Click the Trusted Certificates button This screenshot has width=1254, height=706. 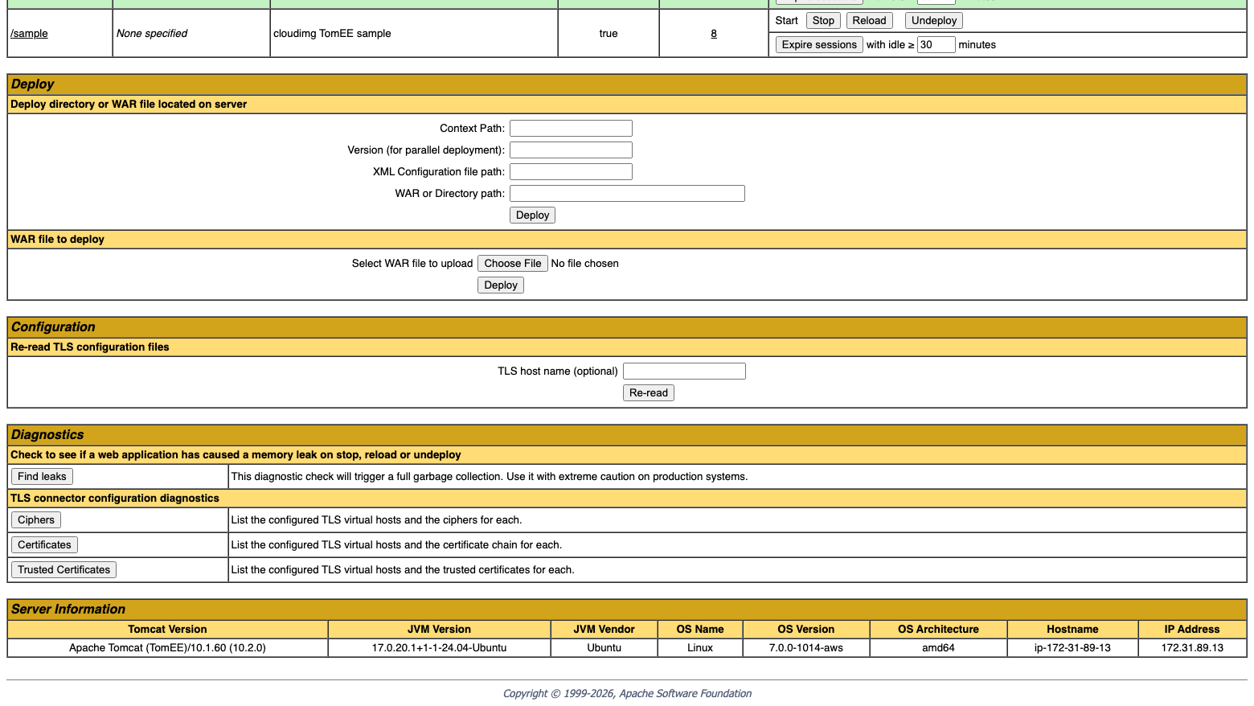(x=64, y=570)
